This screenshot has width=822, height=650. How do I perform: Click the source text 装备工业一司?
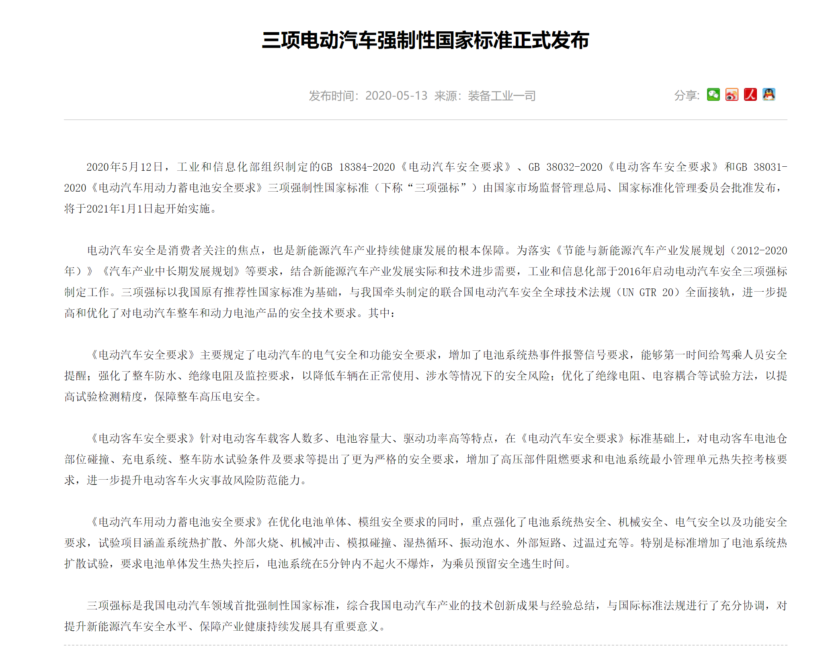click(501, 96)
